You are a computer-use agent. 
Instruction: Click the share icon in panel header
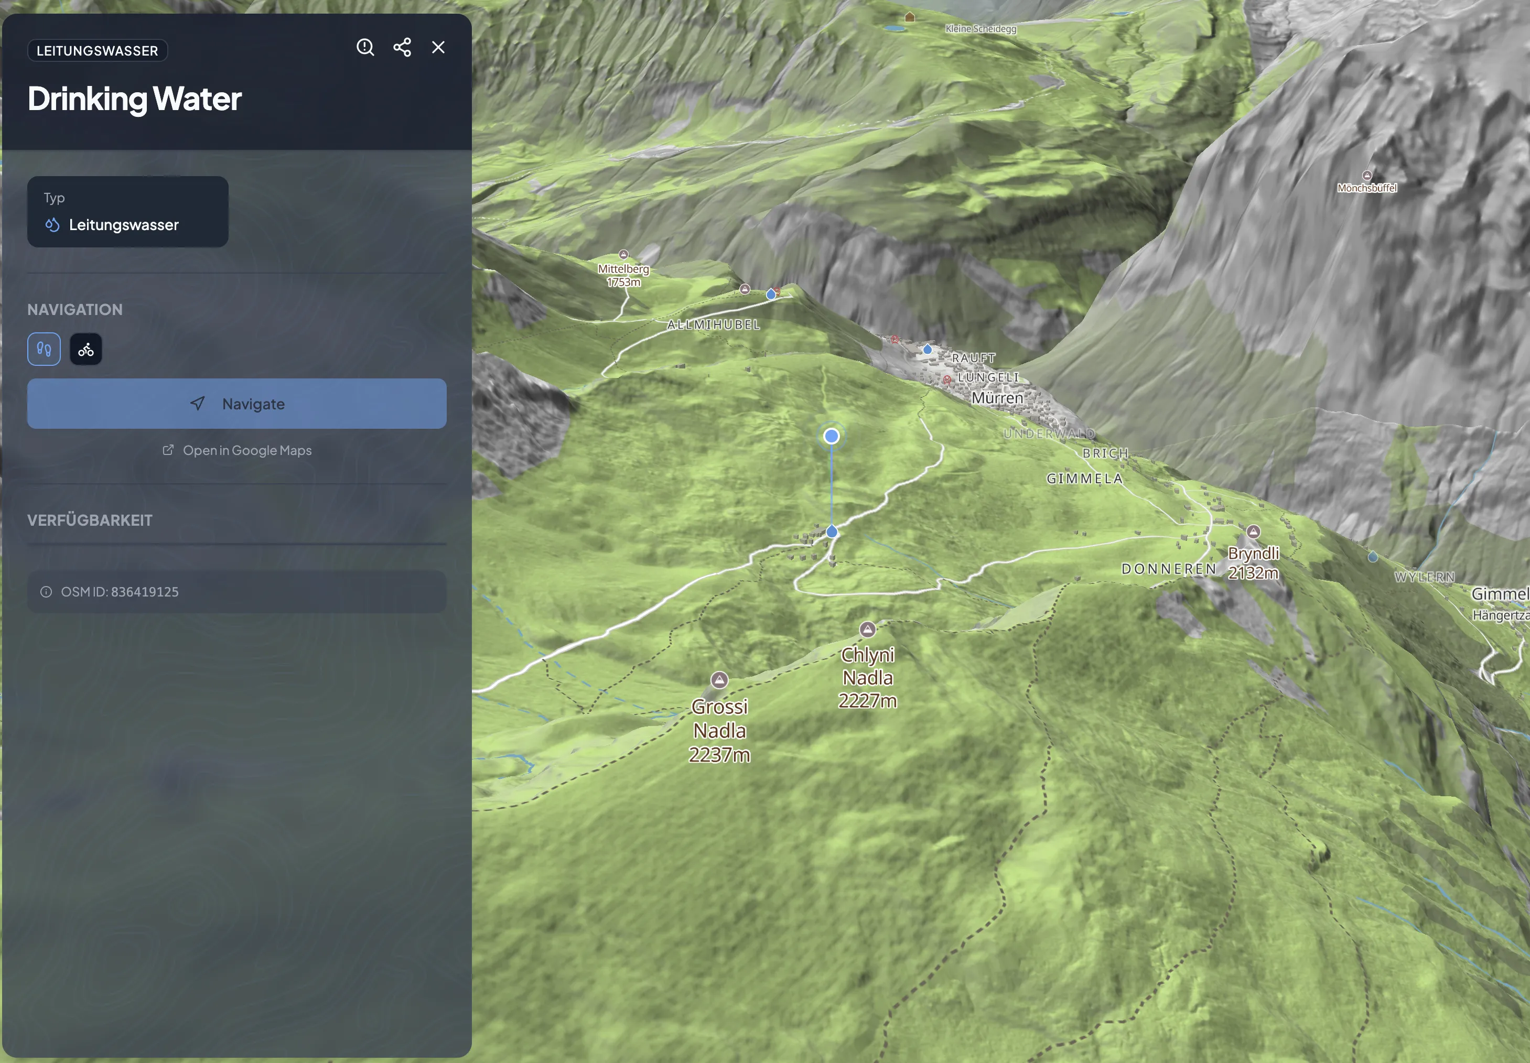point(402,47)
